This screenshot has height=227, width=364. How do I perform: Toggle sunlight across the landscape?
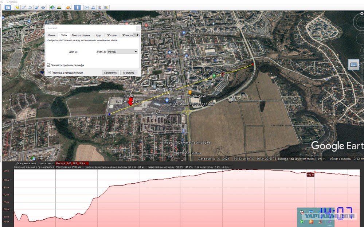pos(59,7)
